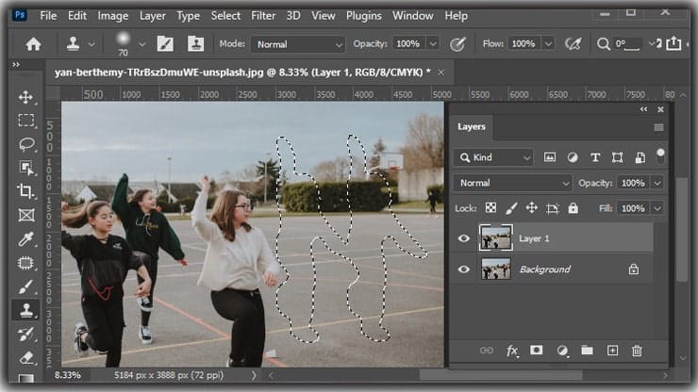Click the Search magnifier icon in options bar

[x=603, y=44]
